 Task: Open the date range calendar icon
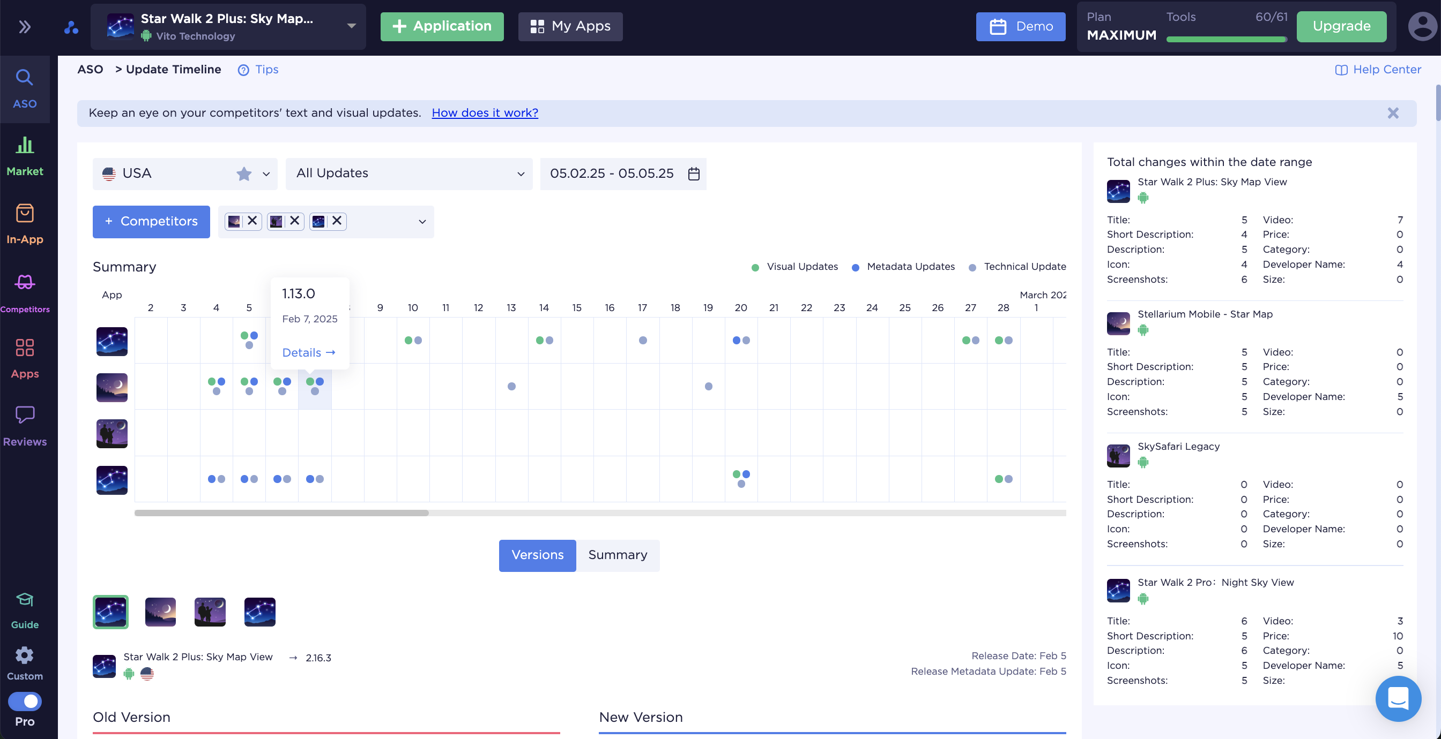(694, 174)
